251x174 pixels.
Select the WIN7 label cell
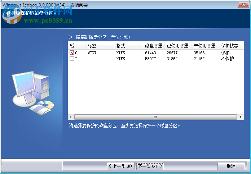92,53
